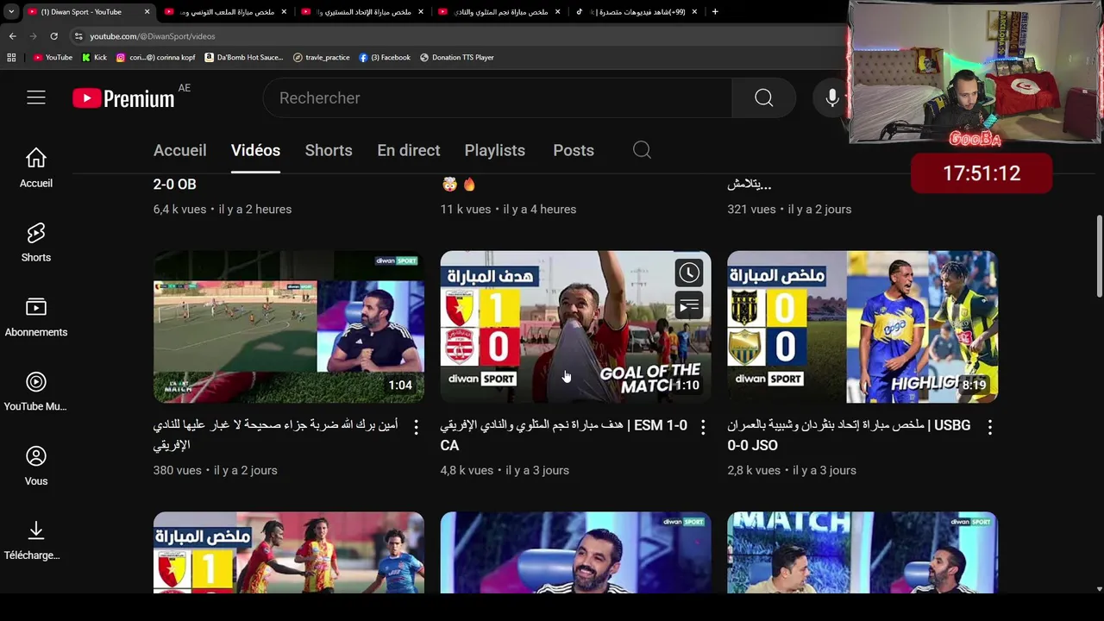The image size is (1104, 621).
Task: Start voice search with the microphone icon
Action: pos(832,98)
